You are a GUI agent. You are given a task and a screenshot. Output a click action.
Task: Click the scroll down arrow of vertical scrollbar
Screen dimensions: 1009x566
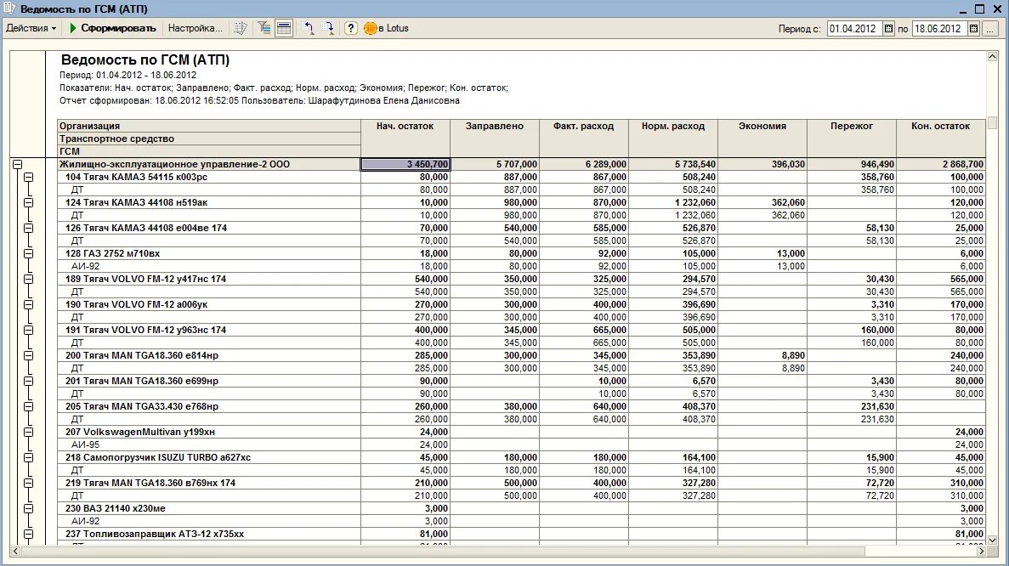(x=992, y=541)
